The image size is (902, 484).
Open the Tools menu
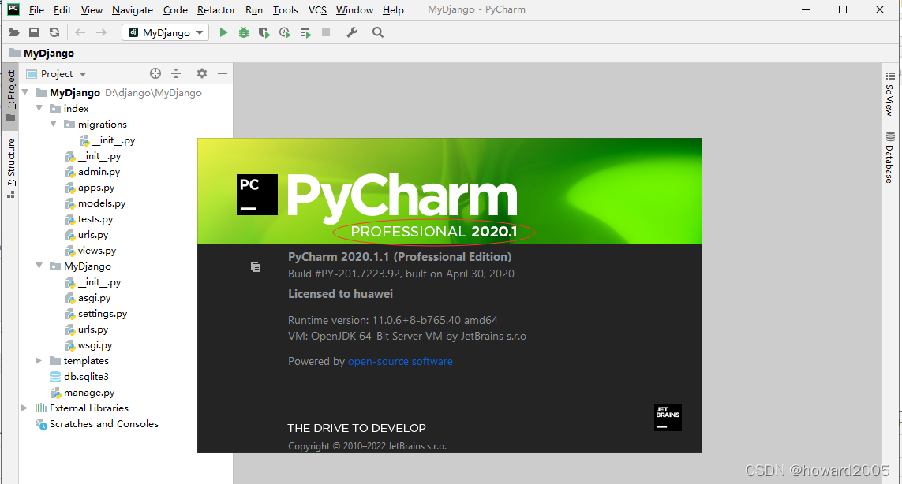[286, 9]
